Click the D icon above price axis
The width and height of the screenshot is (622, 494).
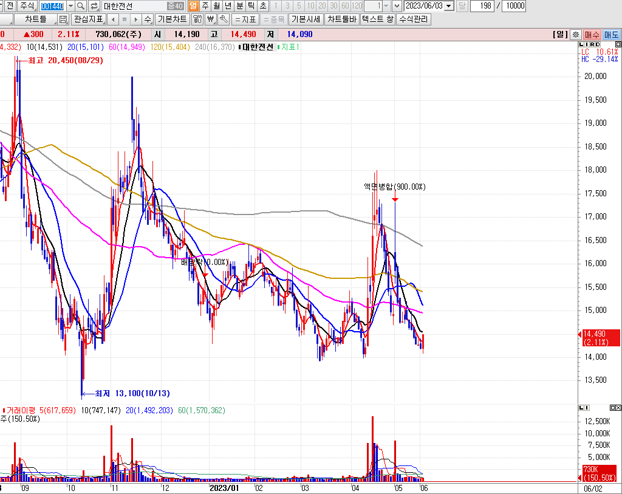point(598,44)
